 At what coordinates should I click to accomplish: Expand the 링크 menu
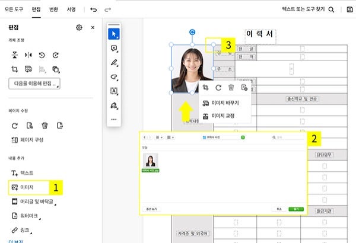click(x=21, y=230)
